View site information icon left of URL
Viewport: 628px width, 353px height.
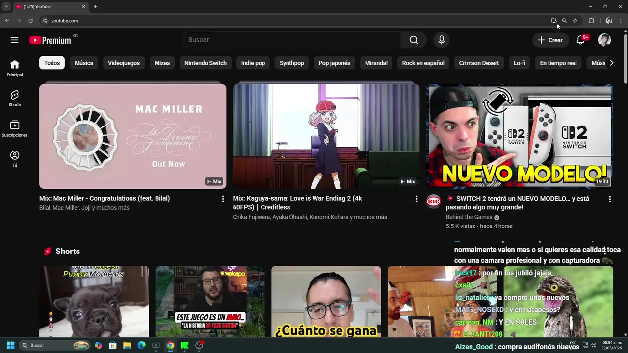click(45, 21)
